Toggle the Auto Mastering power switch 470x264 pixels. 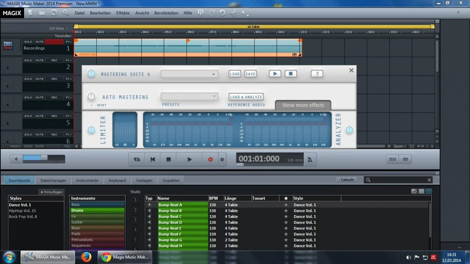coord(91,96)
